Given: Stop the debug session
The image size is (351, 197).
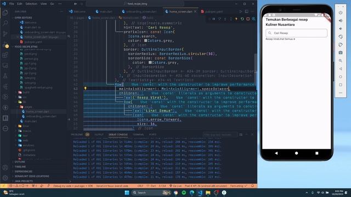Looking at the screenshot, I should (x=248, y=19).
